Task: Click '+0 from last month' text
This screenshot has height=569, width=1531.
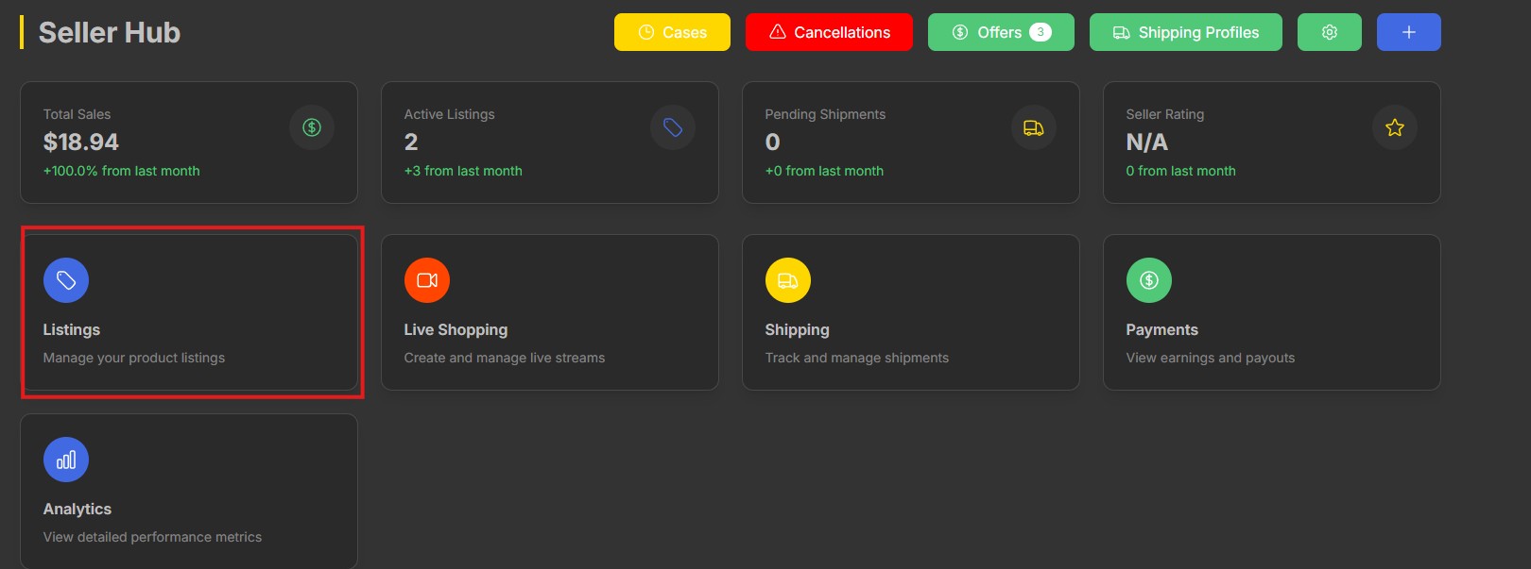Action: [x=824, y=171]
